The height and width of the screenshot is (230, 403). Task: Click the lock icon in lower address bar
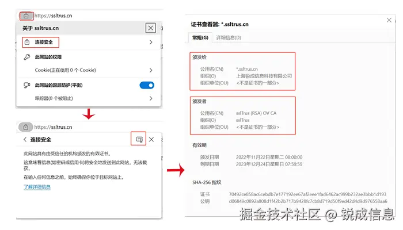click(x=25, y=127)
